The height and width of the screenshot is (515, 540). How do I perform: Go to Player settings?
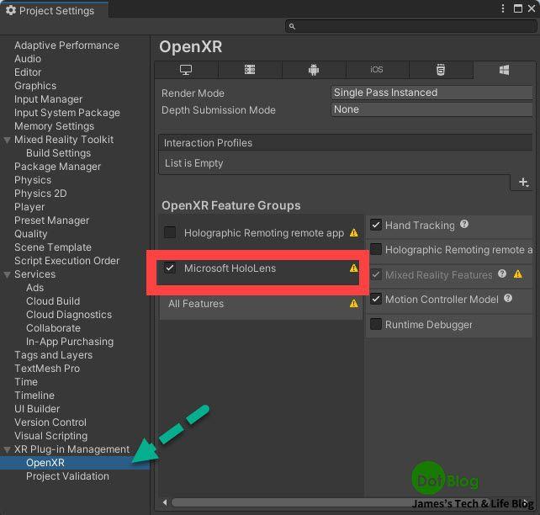(29, 207)
